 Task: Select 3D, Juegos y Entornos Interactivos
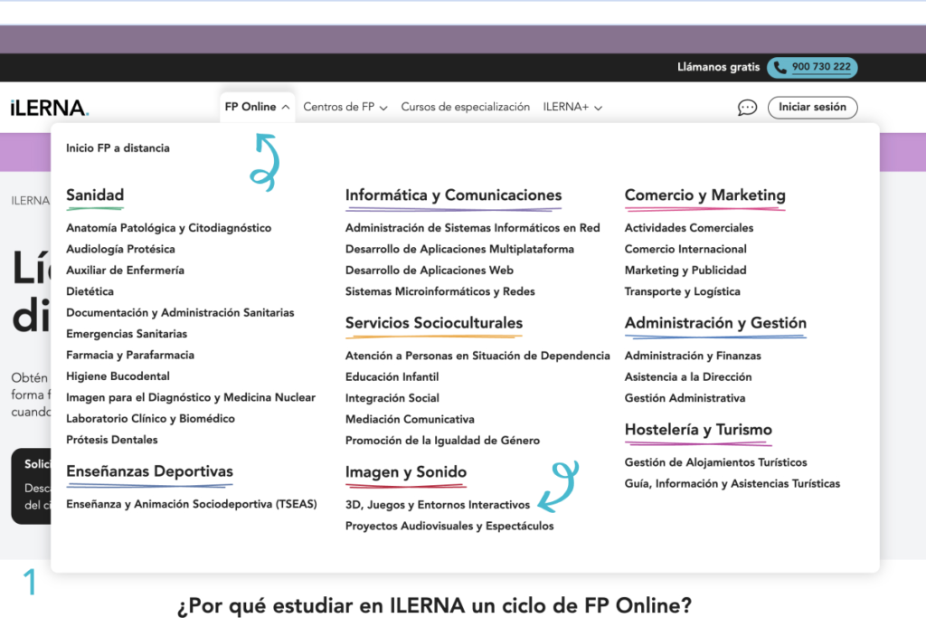point(438,505)
